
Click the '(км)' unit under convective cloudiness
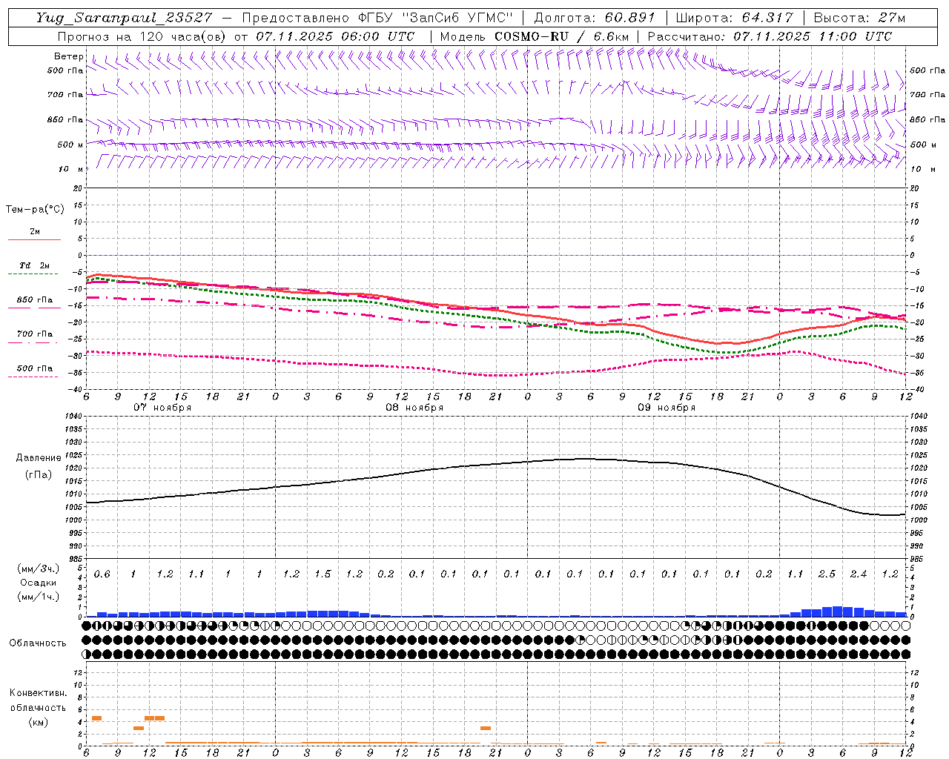(38, 721)
